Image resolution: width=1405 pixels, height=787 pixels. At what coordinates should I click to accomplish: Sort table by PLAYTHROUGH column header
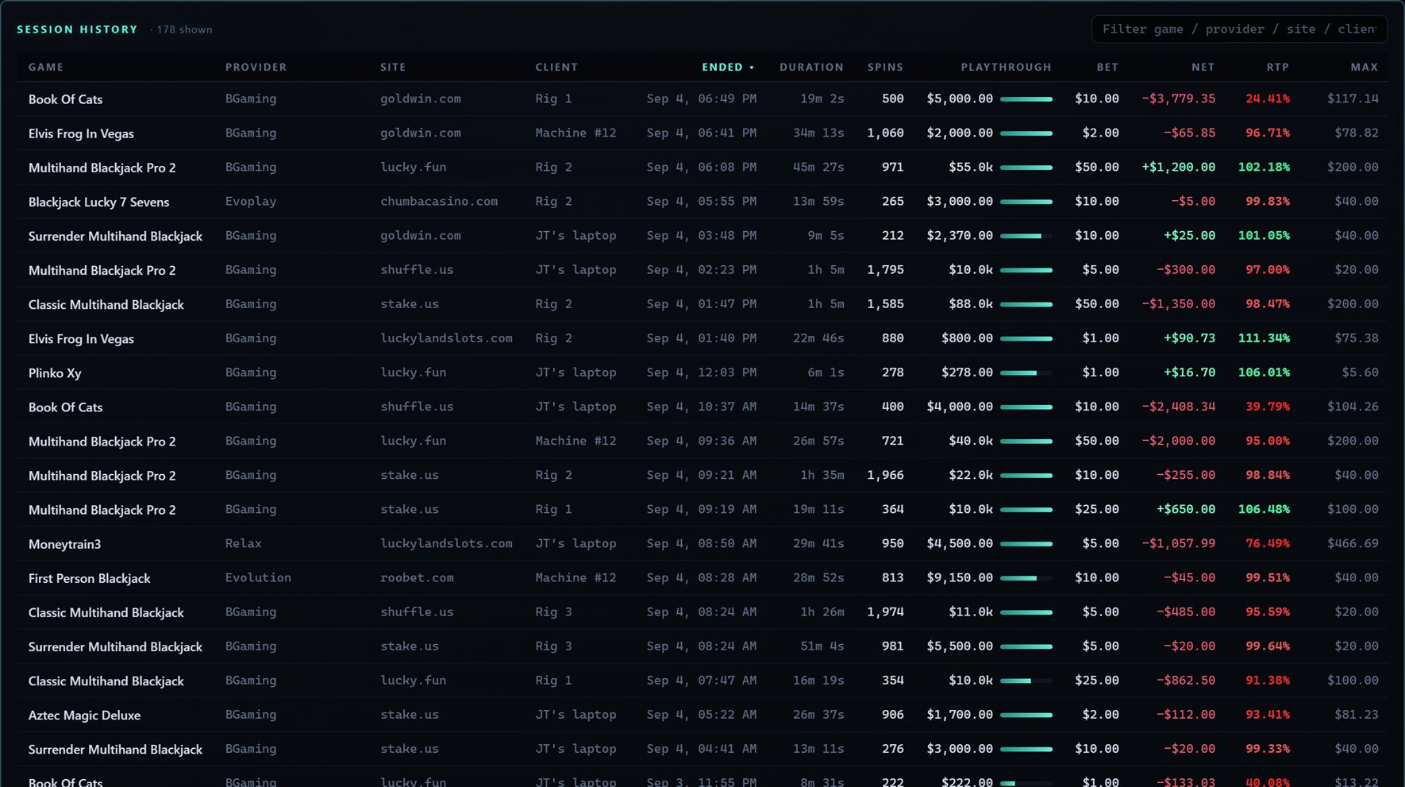click(1006, 68)
